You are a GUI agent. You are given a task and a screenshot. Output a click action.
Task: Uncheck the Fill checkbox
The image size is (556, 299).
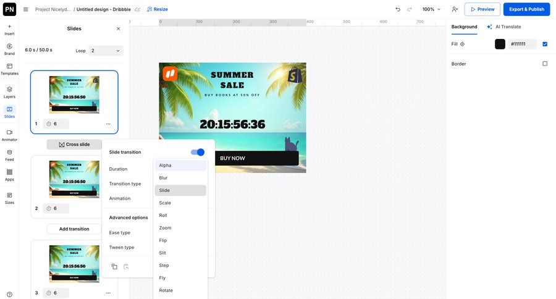[545, 44]
